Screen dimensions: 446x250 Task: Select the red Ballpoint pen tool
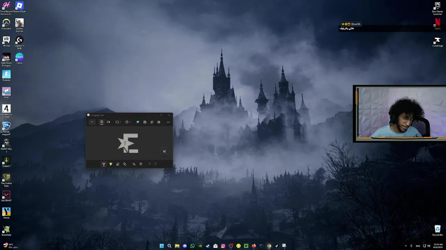(103, 164)
